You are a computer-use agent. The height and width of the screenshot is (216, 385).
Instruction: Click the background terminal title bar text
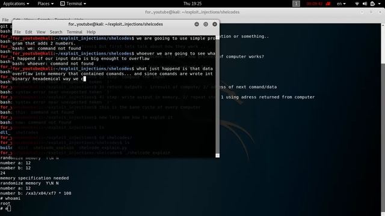(x=192, y=12)
